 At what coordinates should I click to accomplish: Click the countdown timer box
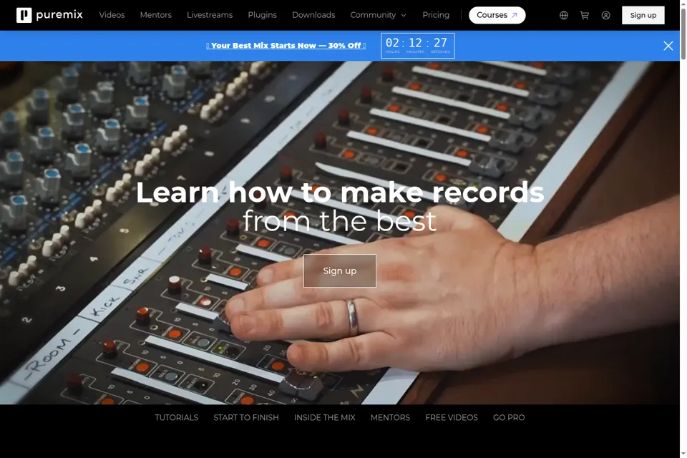coord(417,46)
